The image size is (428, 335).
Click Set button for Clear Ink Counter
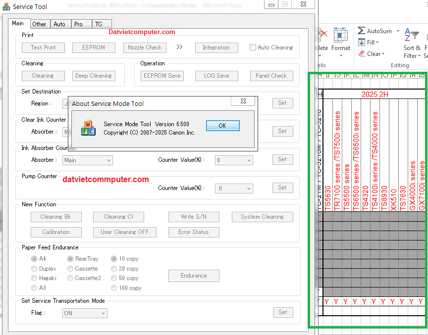click(x=283, y=131)
